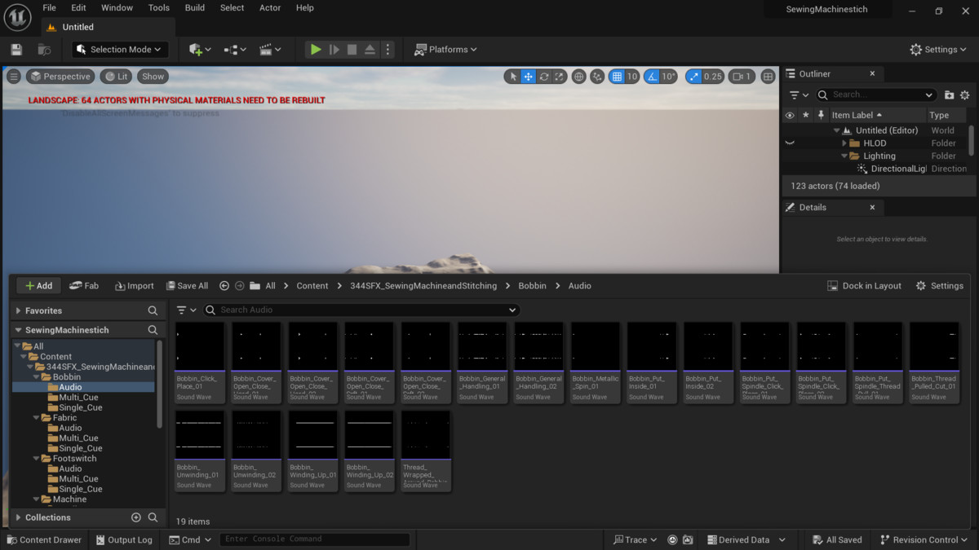Screen dimensions: 979x550
Task: Open rotation snap value 10° dropdown
Action: 669,77
